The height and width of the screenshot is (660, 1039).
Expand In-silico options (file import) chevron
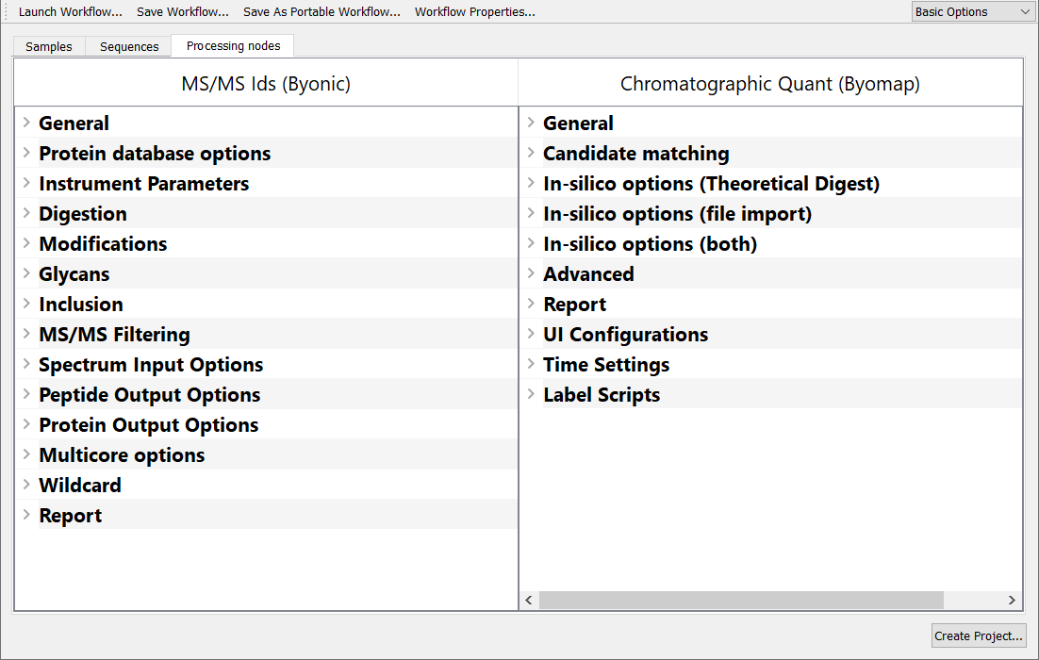[531, 213]
